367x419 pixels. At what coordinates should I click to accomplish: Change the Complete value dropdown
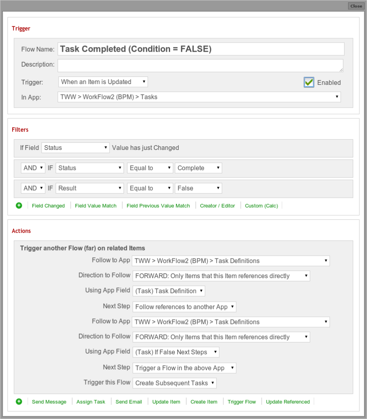(198, 168)
